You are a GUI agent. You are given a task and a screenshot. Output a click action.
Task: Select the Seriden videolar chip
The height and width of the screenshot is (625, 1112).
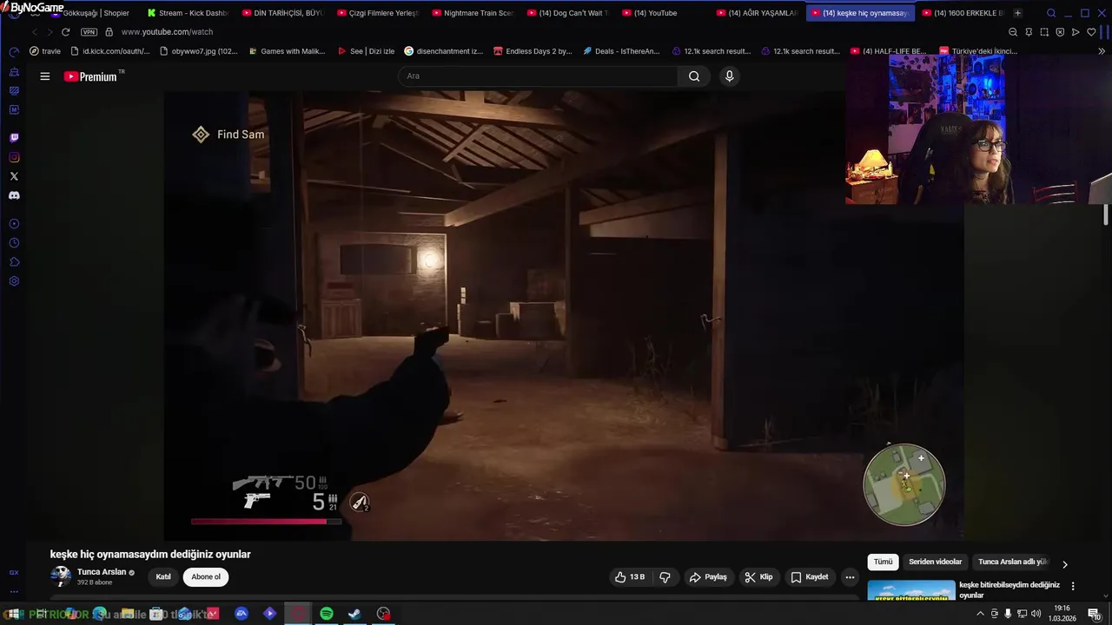(935, 562)
